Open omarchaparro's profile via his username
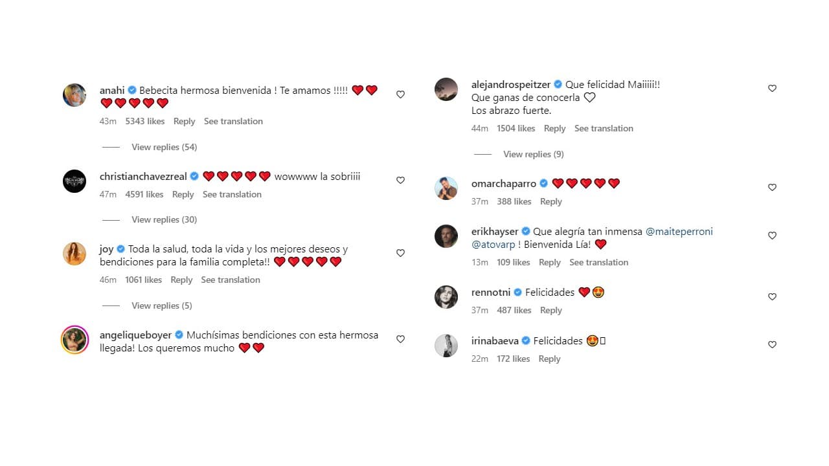The image size is (829, 466). pyautogui.click(x=503, y=183)
